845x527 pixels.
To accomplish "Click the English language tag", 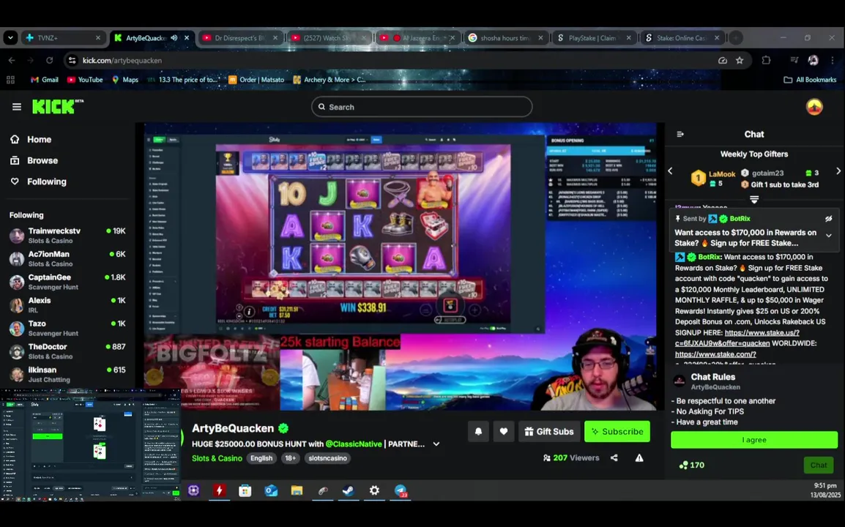I will (261, 458).
